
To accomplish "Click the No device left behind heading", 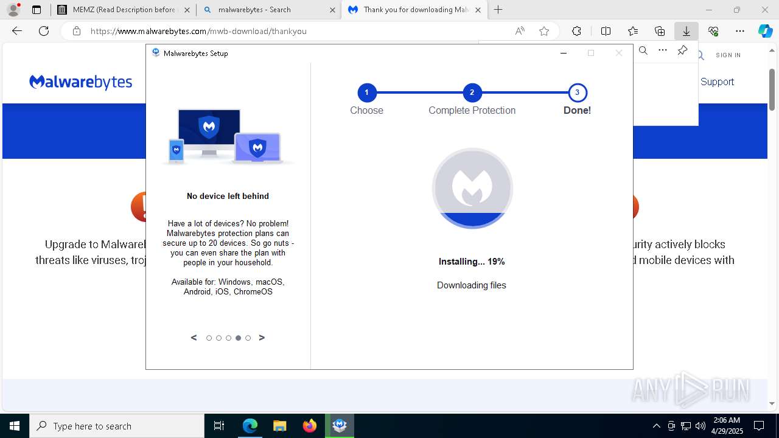I will point(228,196).
